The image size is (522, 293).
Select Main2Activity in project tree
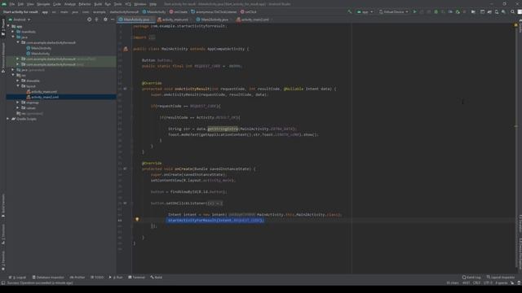41,48
